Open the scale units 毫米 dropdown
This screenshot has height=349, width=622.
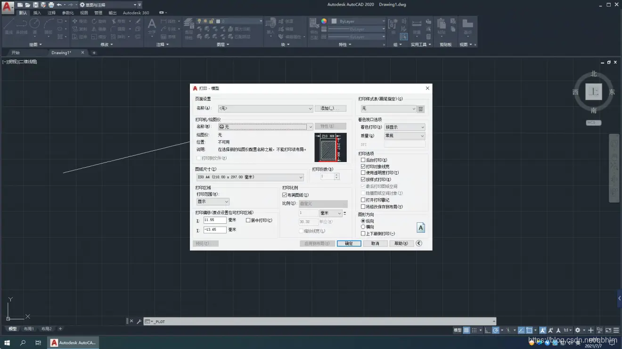pyautogui.click(x=331, y=213)
